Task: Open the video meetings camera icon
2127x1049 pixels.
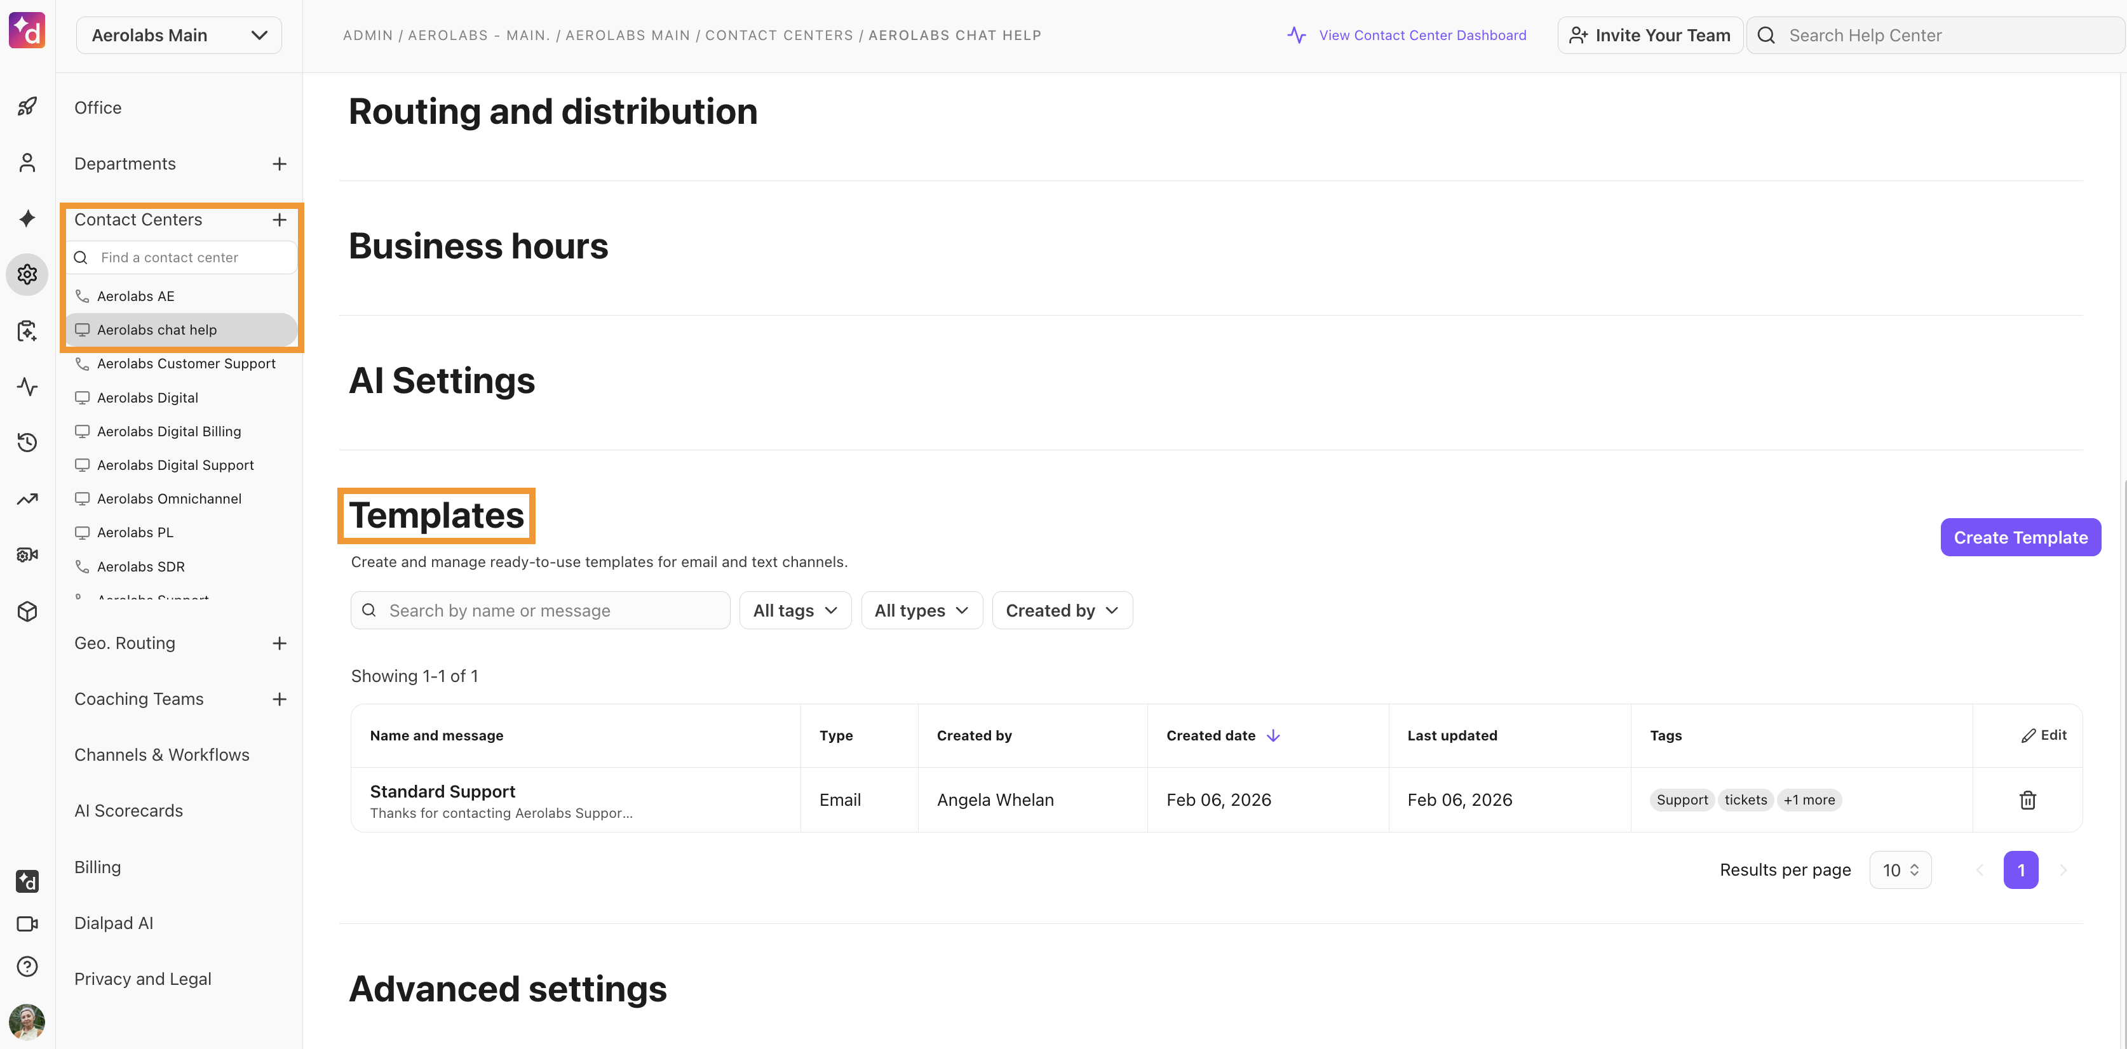Action: point(27,923)
